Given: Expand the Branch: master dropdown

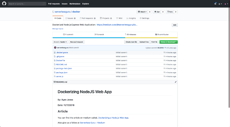Looking at the screenshot, I should pos(60,42).
